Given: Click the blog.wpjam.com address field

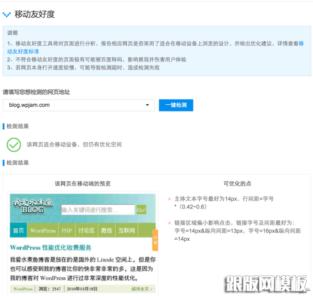Looking at the screenshot, I should tap(73, 105).
